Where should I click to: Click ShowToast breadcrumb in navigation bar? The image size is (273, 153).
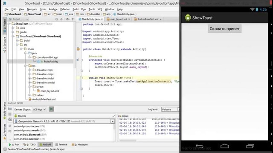coord(13,14)
